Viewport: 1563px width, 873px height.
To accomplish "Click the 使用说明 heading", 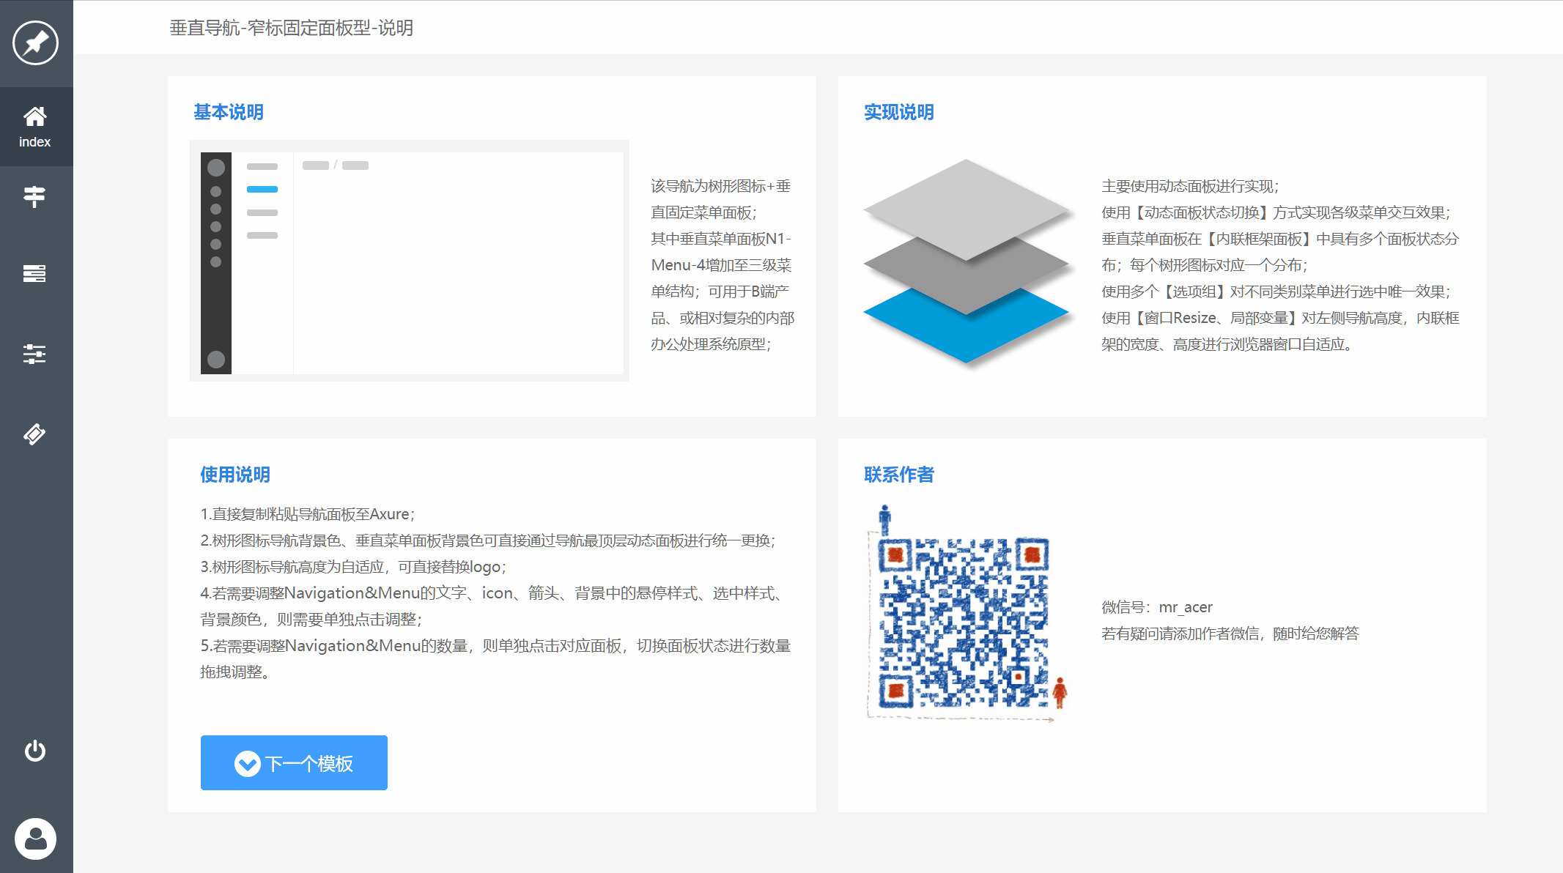I will (x=235, y=475).
